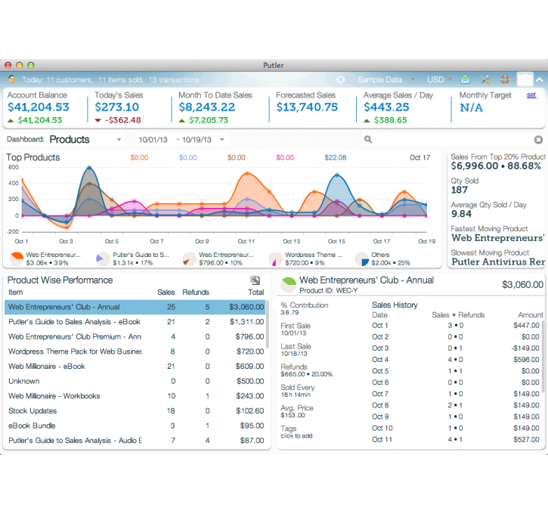Click the Oct 1 sales history row
Viewport: 548px width, 514px height.
[x=455, y=325]
